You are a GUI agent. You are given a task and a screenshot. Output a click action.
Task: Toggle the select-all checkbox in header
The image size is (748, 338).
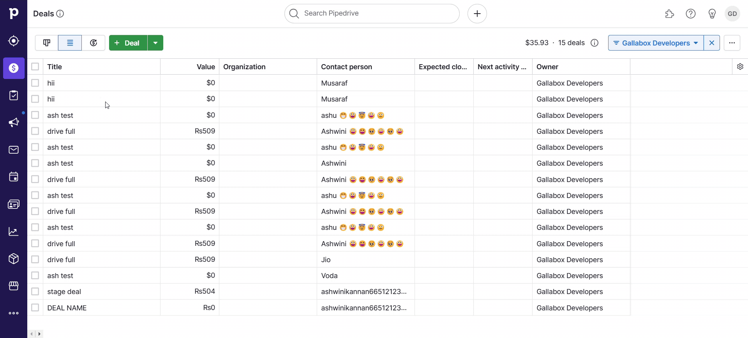point(35,67)
